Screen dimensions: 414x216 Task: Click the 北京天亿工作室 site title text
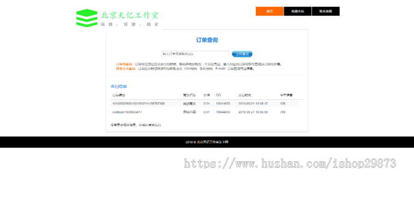[130, 15]
